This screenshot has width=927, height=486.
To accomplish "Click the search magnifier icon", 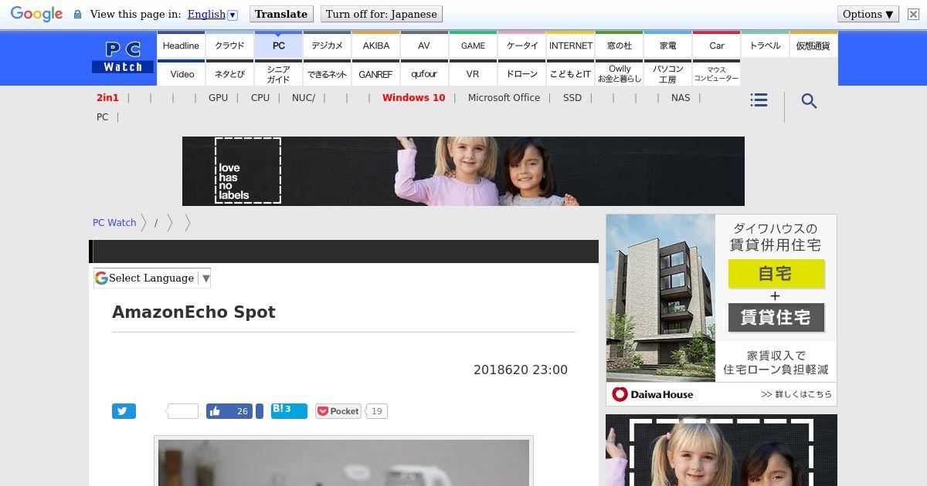I will click(809, 101).
